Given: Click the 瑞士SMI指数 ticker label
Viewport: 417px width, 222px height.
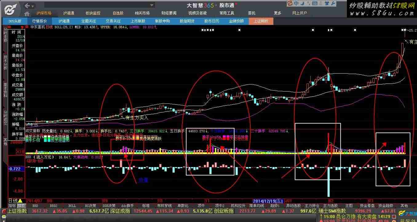Looking at the screenshot, I should pos(332,211).
